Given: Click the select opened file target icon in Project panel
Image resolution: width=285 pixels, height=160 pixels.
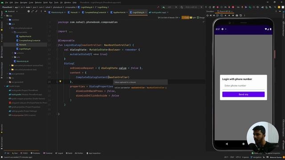Looking at the screenshot, I should pos(28,11).
